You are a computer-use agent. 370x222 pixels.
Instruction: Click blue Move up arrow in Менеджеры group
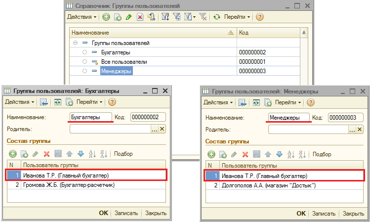pyautogui.click(x=268, y=154)
